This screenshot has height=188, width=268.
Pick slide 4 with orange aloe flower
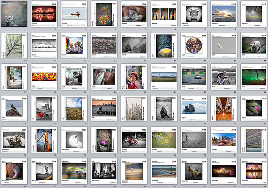104,14
